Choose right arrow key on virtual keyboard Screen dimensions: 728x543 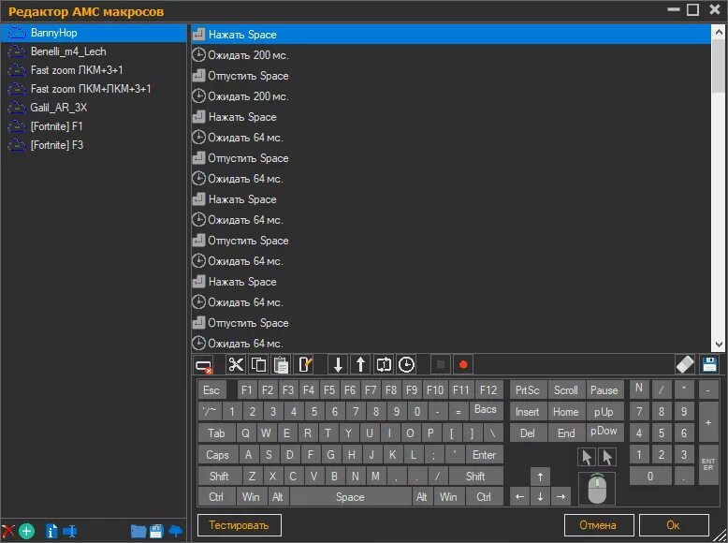[x=561, y=496]
